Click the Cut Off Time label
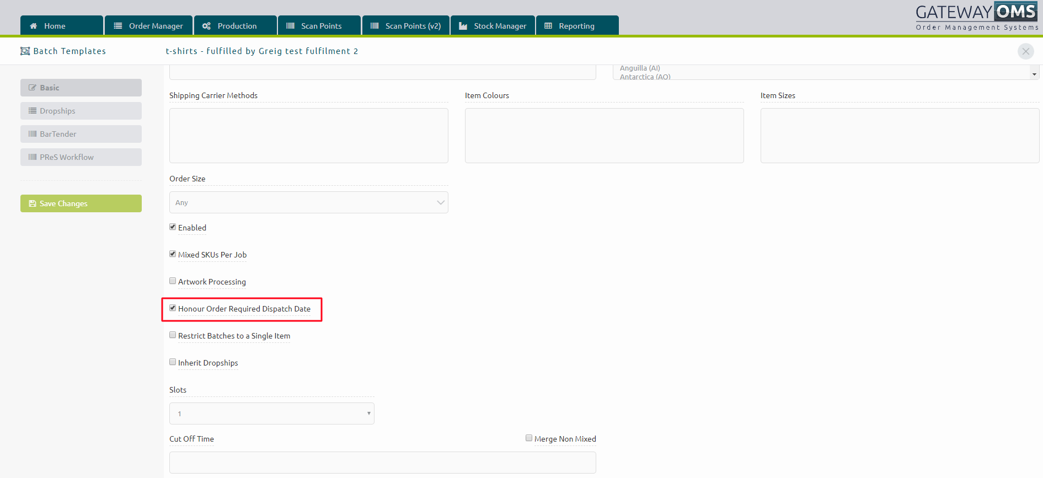Screen dimensions: 1043x478 191,439
